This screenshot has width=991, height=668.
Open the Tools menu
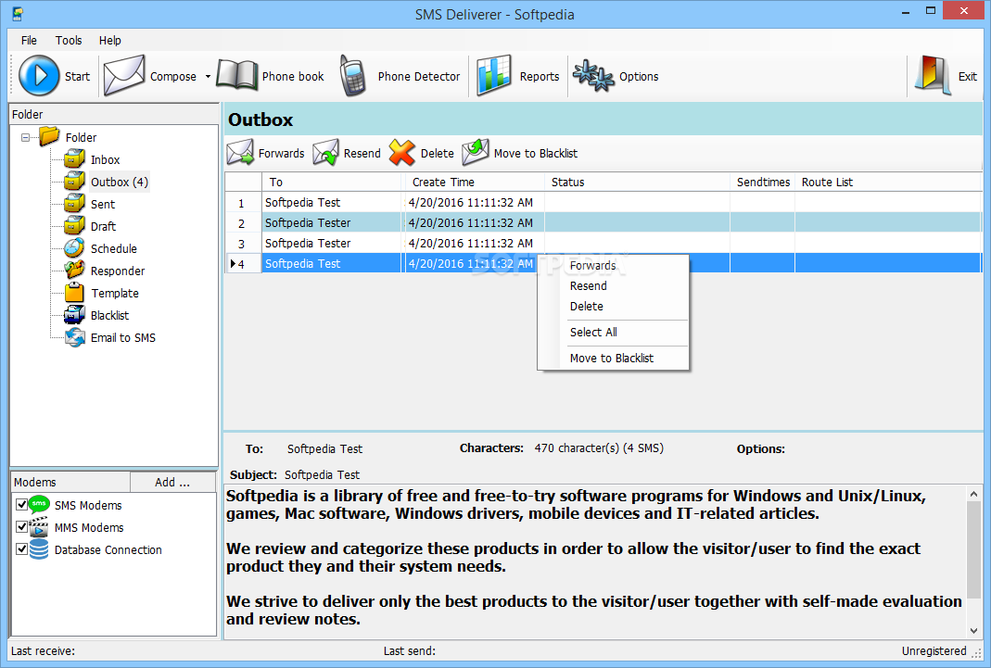pos(69,41)
